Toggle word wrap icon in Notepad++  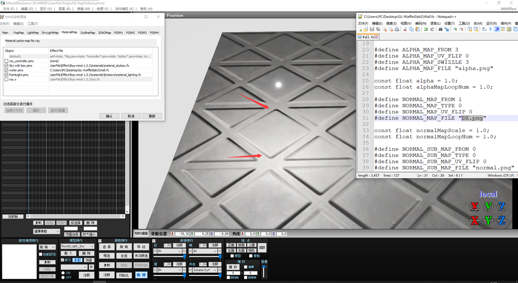click(484, 29)
